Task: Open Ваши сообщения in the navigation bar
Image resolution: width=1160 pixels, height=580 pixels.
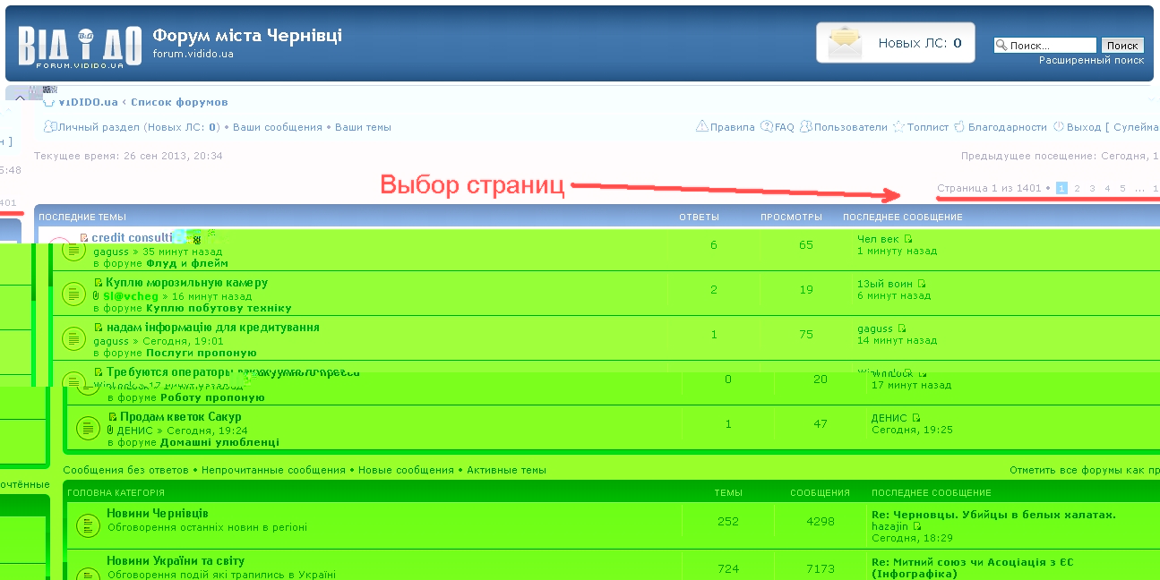Action: click(277, 127)
